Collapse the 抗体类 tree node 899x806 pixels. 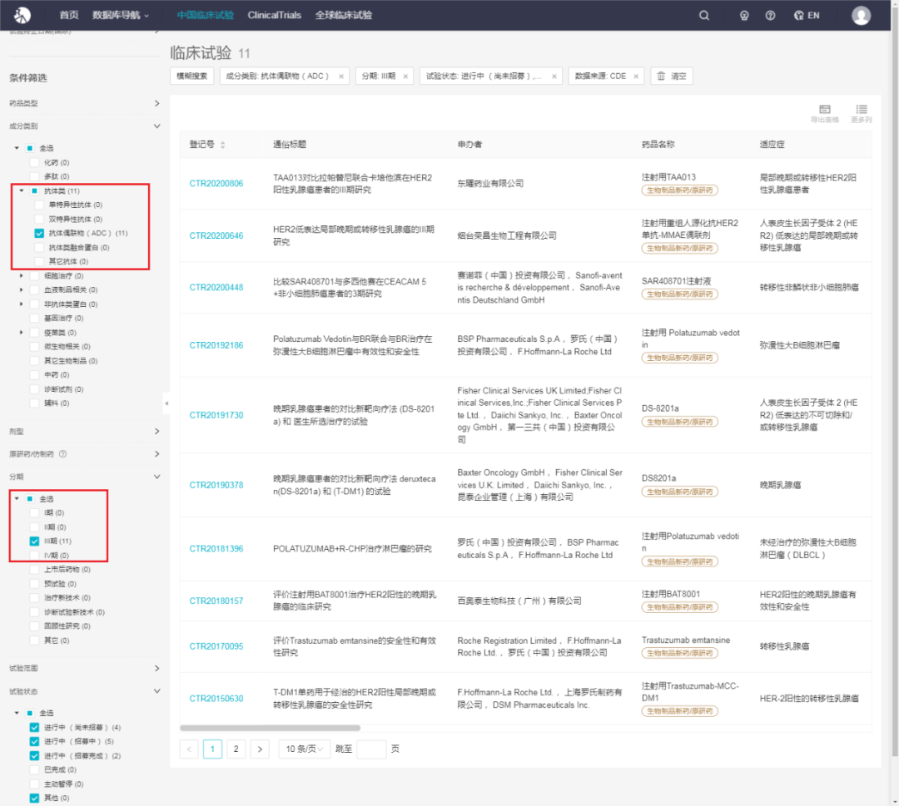pos(21,190)
